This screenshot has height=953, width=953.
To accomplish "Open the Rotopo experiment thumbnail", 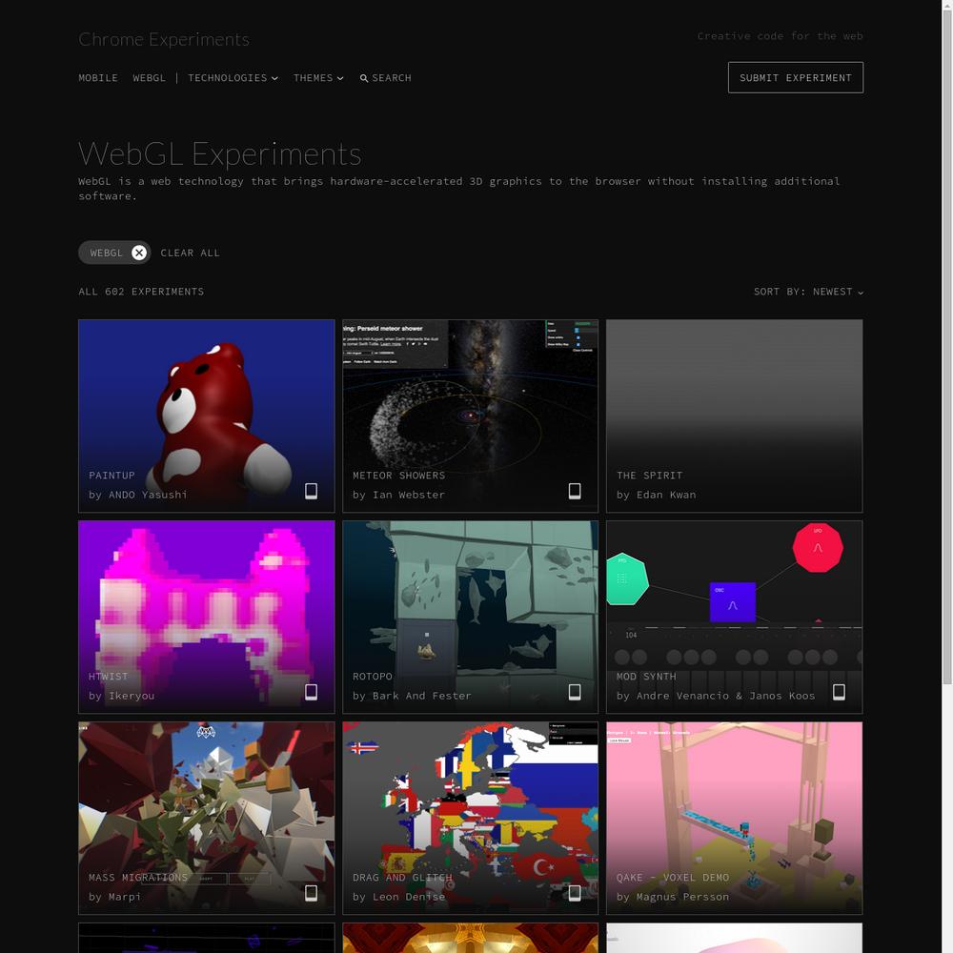I will click(x=471, y=617).
